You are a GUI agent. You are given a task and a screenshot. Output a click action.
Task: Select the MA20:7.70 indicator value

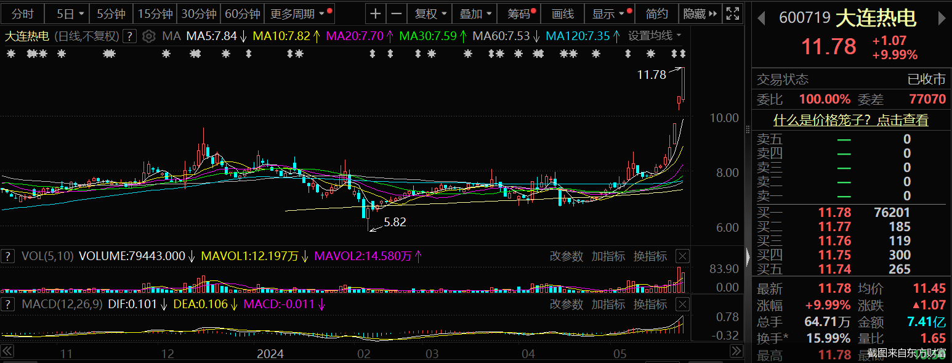click(359, 36)
